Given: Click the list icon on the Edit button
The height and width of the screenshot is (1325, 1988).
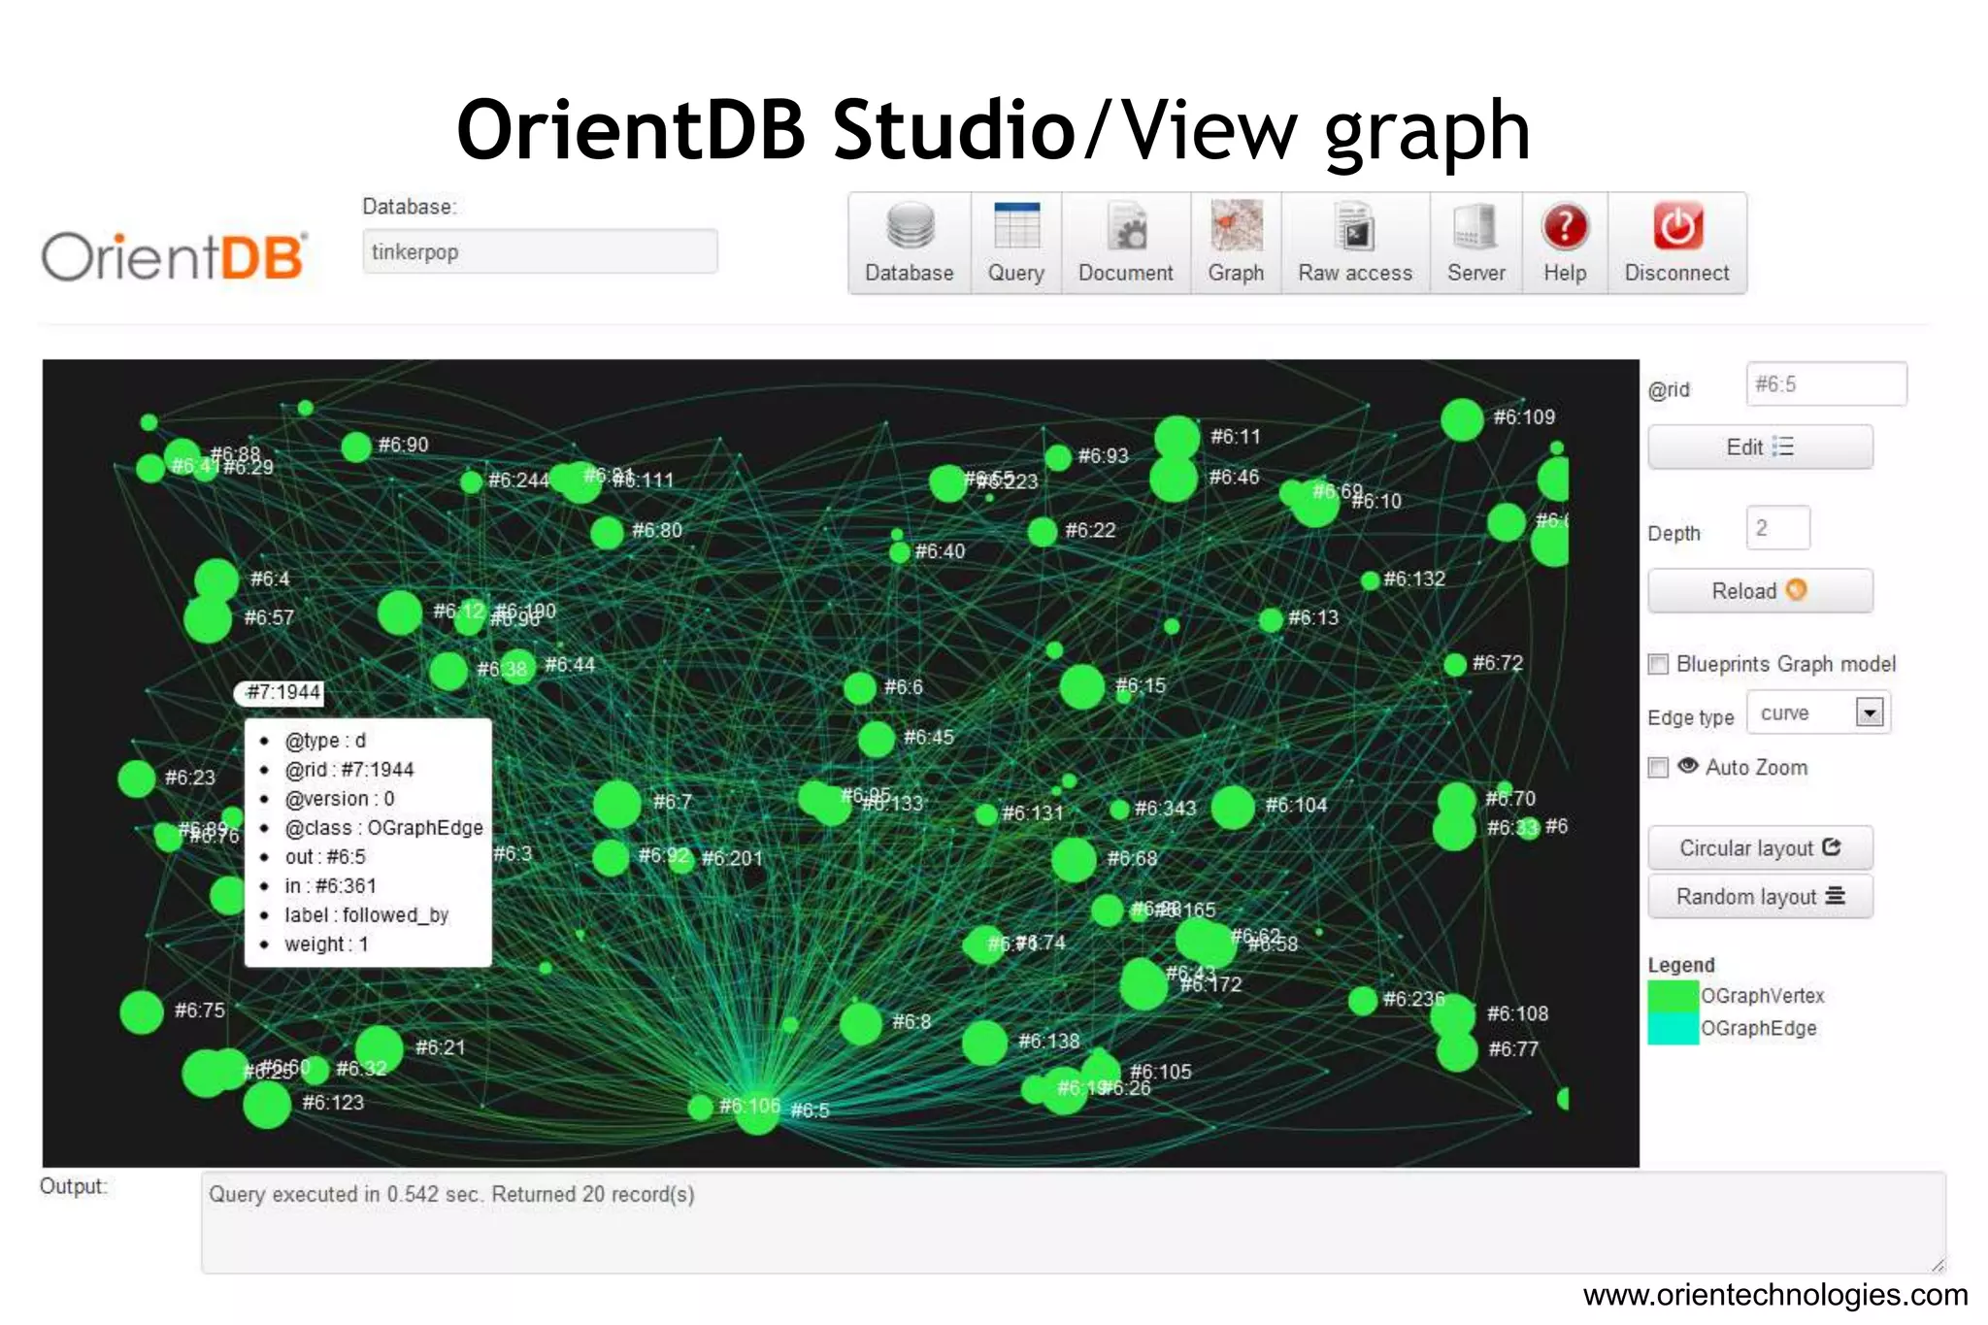Looking at the screenshot, I should coord(1782,447).
